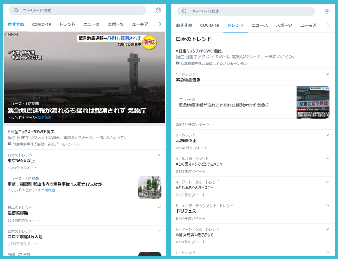Image resolution: width=338 pixels, height=259 pixels.
Task: Expand options for コロナ解雇4万人超 trend
Action: 159,231
